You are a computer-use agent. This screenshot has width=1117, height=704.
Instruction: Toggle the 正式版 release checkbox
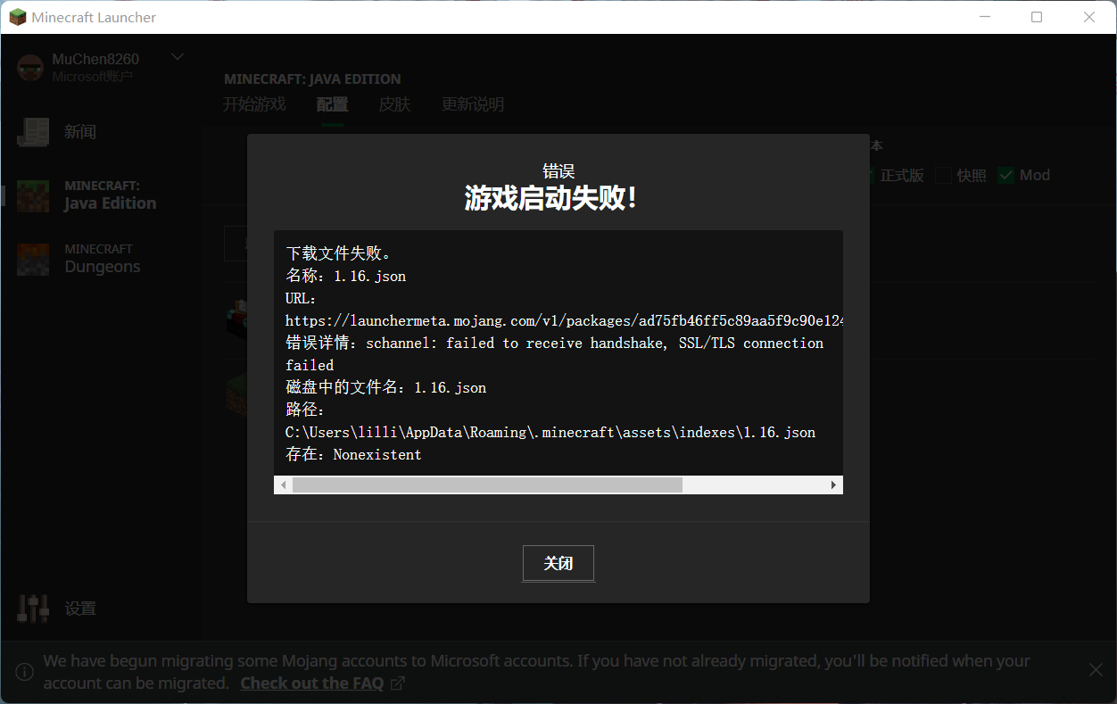tap(872, 175)
